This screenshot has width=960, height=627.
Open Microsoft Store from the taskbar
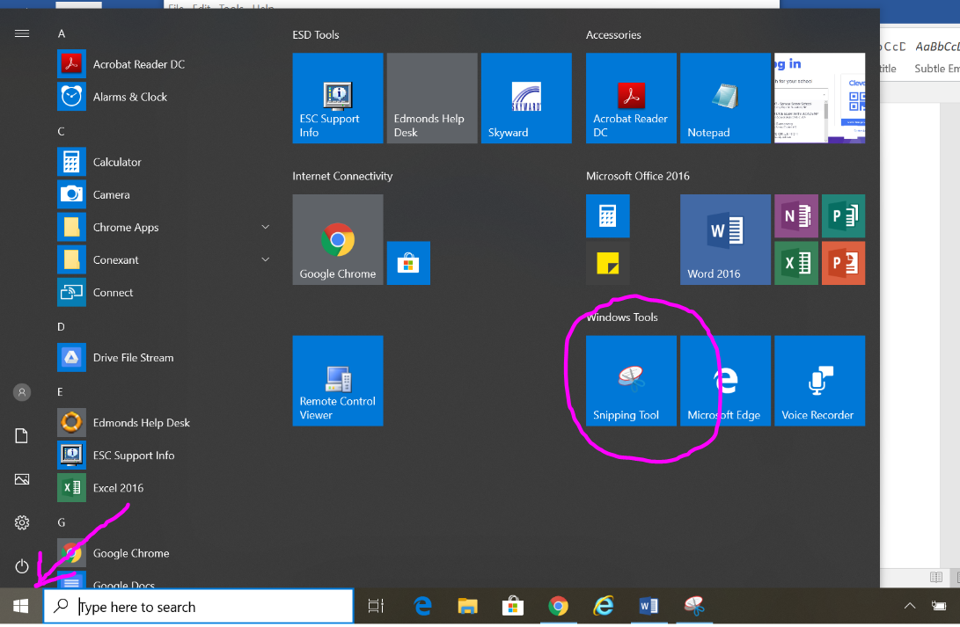click(x=513, y=606)
